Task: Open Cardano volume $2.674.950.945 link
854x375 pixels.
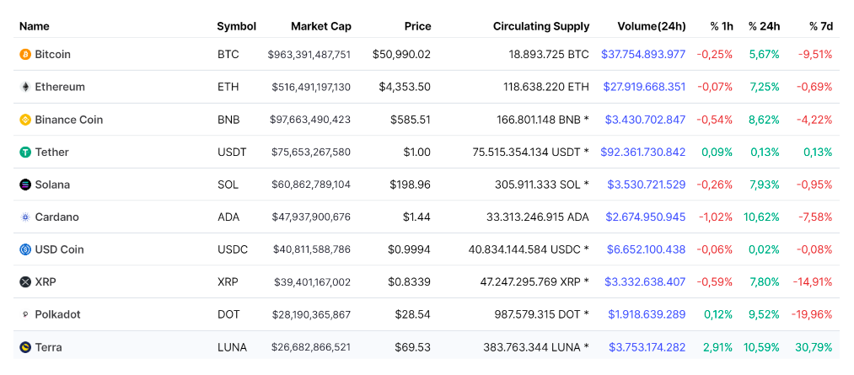Action: click(x=646, y=217)
